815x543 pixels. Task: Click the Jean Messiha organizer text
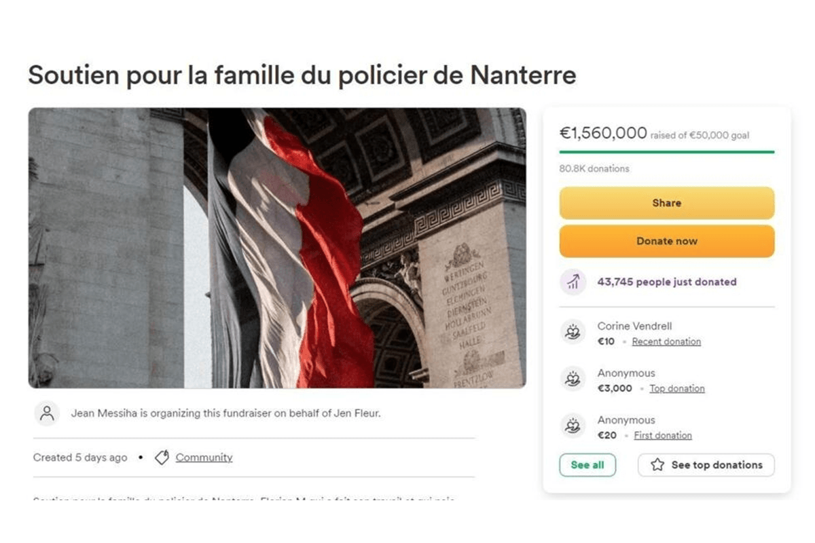point(225,413)
